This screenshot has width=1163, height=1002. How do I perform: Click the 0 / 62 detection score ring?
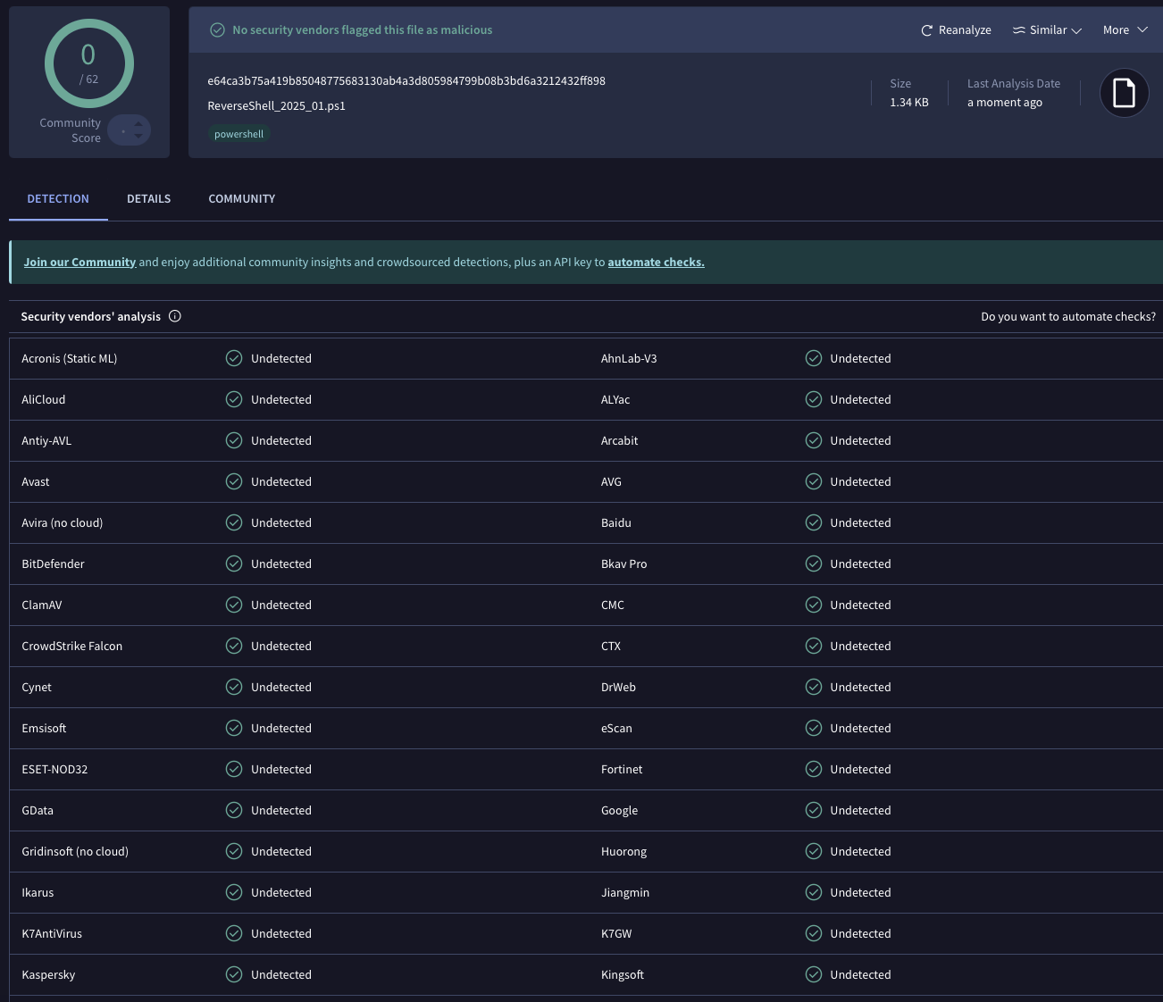(88, 63)
